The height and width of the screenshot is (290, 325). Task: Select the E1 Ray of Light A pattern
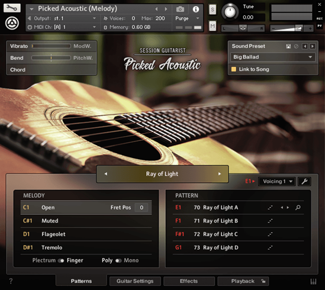pyautogui.click(x=239, y=208)
